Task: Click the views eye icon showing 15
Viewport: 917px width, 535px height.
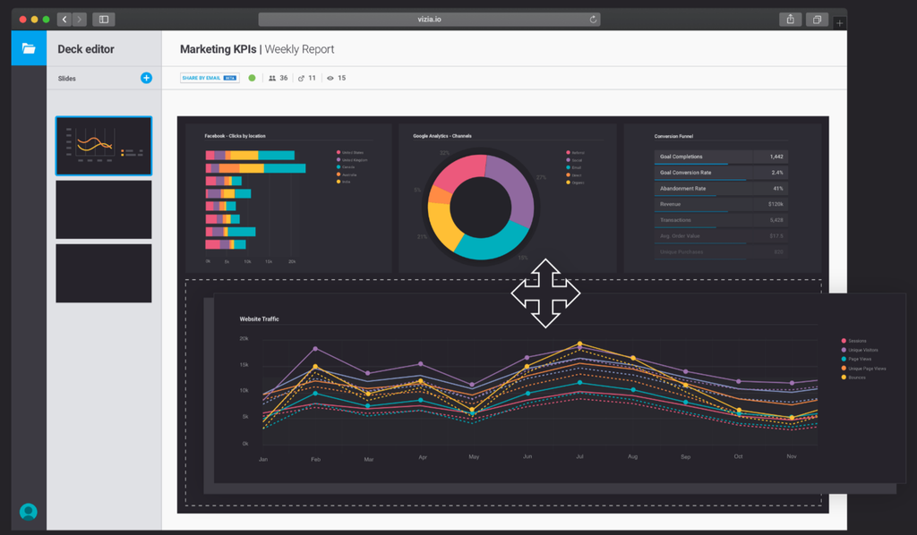Action: click(330, 78)
